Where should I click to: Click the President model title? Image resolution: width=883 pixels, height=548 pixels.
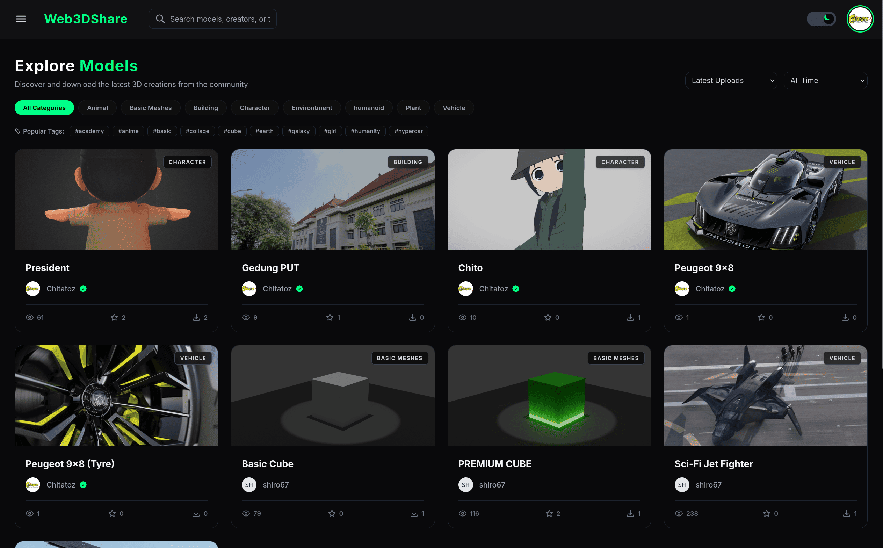pos(48,268)
